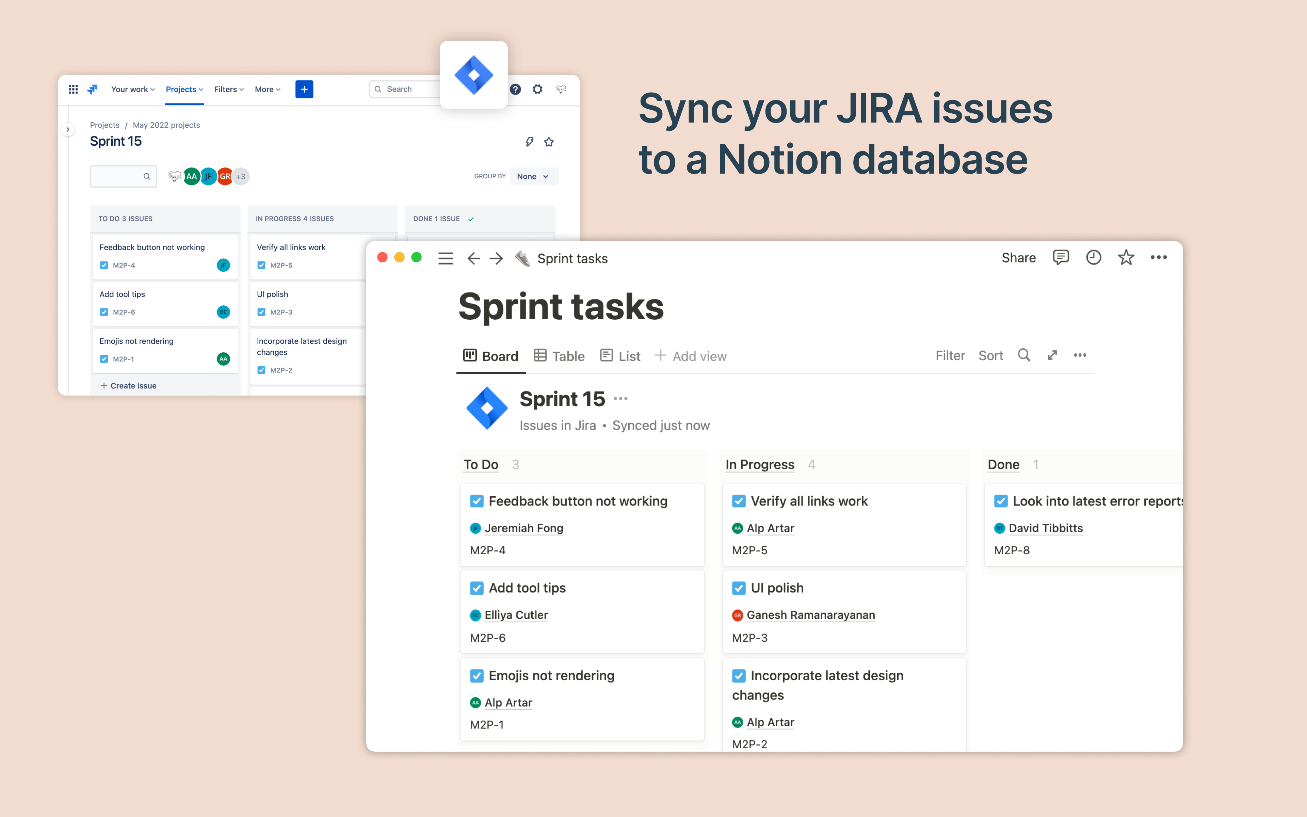Open Jira settings gear icon
Image resolution: width=1307 pixels, height=817 pixels.
tap(537, 89)
